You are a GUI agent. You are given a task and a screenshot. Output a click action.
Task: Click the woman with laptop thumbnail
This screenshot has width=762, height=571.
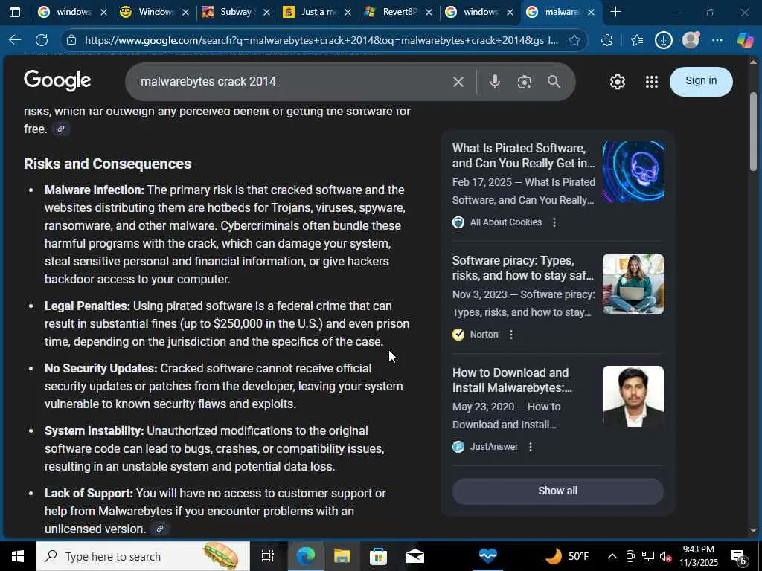click(633, 284)
